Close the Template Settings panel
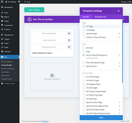132x123 pixels. (119, 11)
